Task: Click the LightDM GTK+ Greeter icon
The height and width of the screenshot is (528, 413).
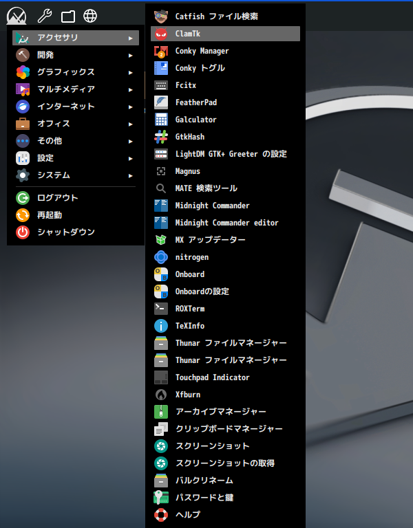Action: pyautogui.click(x=161, y=154)
